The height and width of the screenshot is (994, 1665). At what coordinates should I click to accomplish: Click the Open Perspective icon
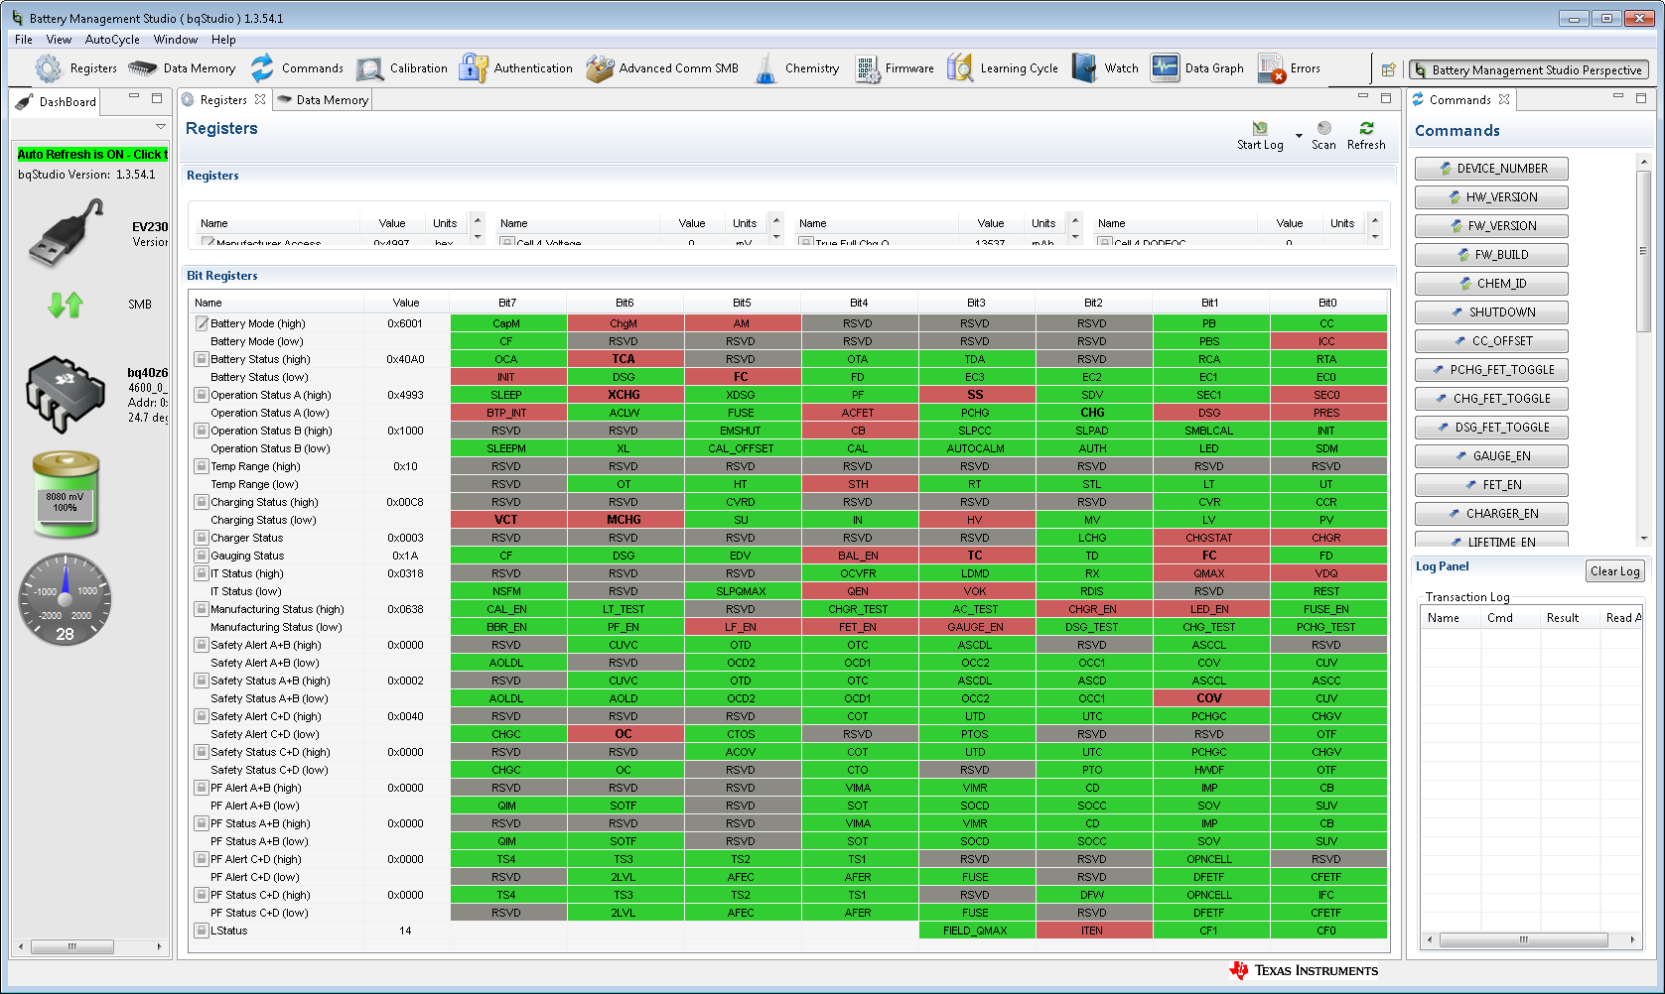[x=1388, y=69]
